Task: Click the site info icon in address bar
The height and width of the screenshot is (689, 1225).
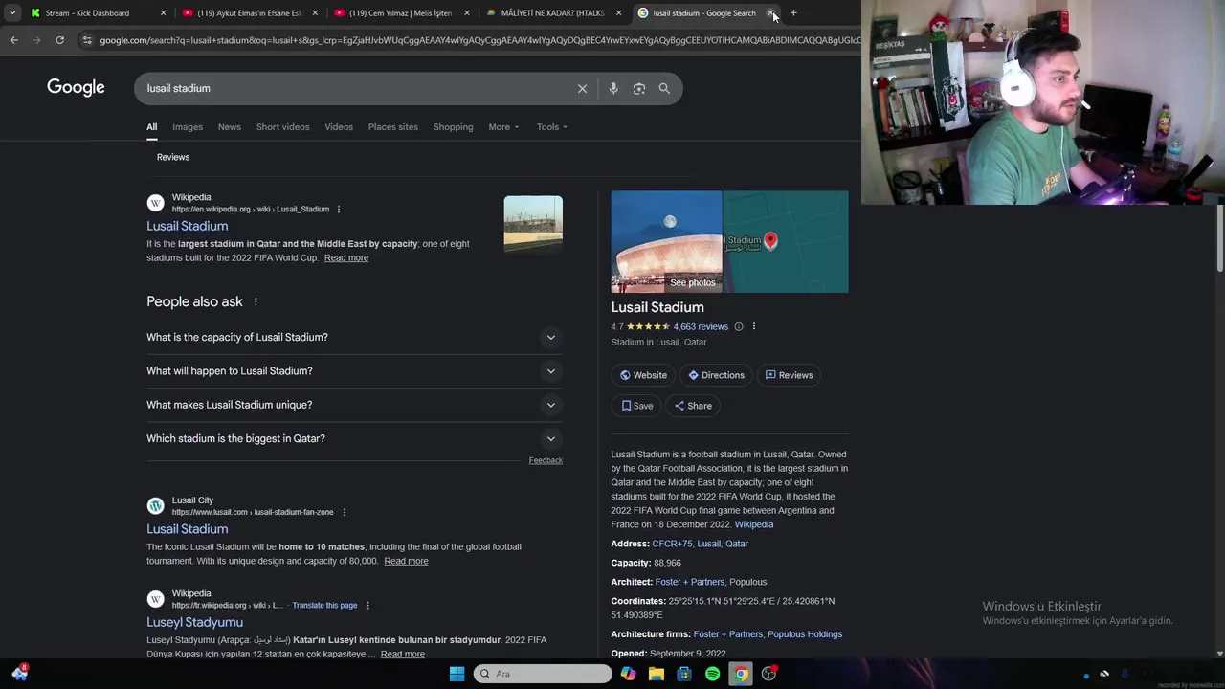Action: click(87, 40)
